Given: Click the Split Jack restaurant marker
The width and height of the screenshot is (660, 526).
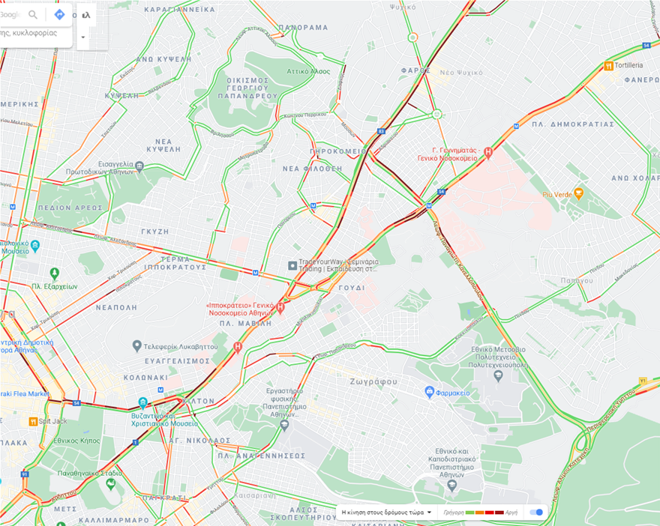Looking at the screenshot, I should (33, 421).
